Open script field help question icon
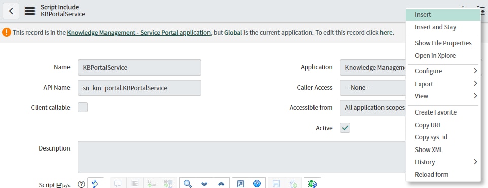This screenshot has height=188, width=488. pos(81,184)
